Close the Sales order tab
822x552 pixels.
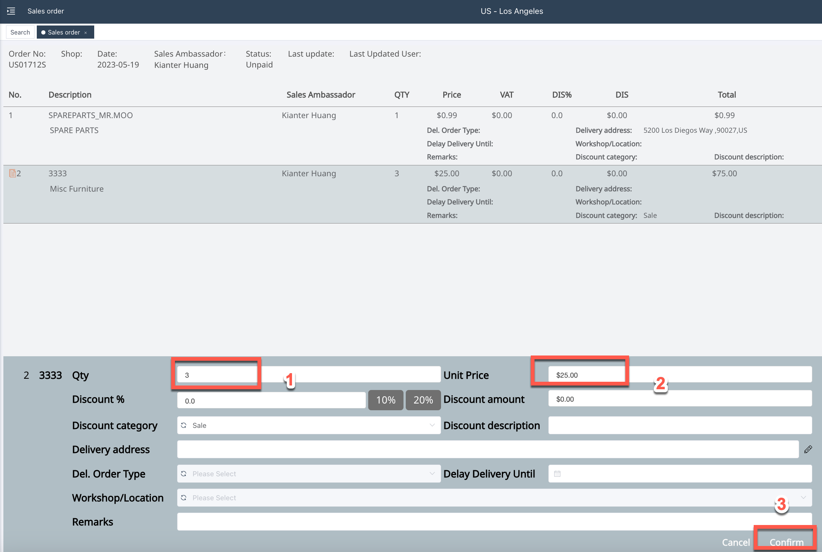pyautogui.click(x=86, y=33)
